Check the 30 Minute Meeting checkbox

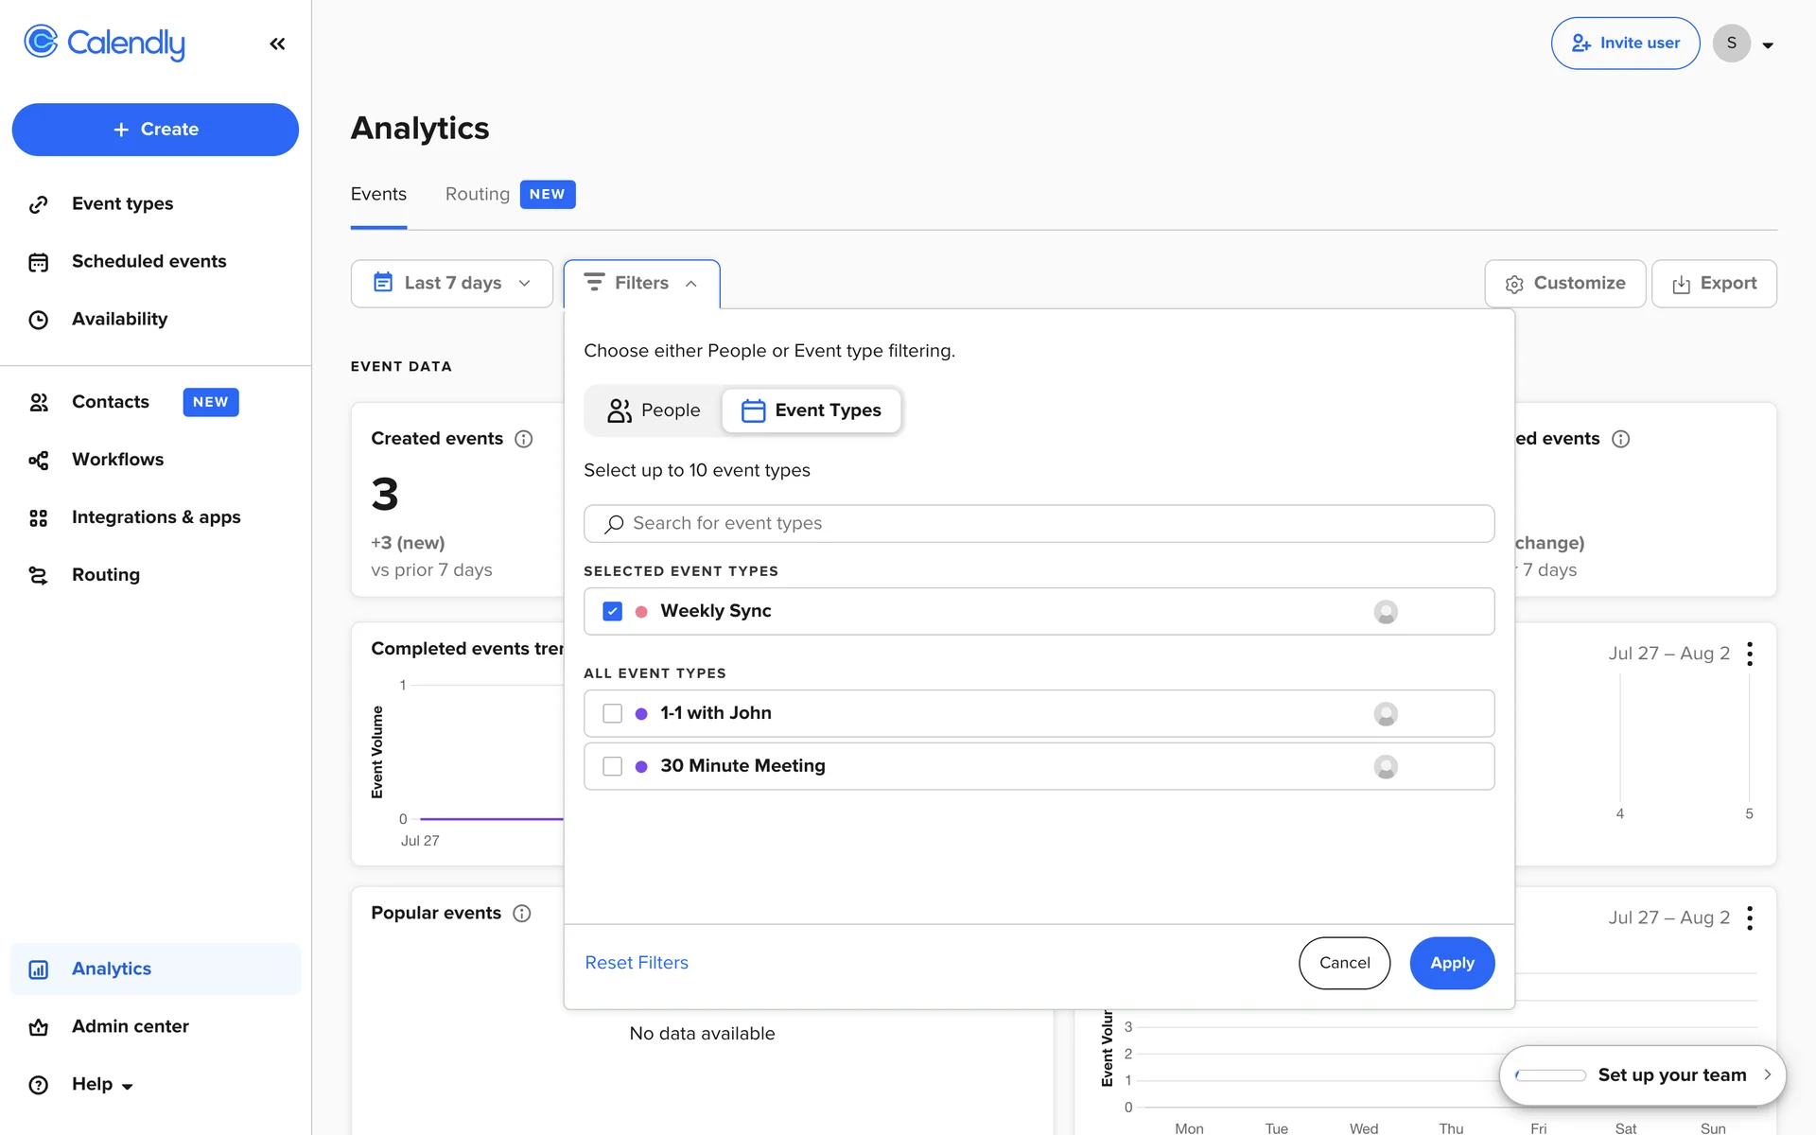pos(612,766)
